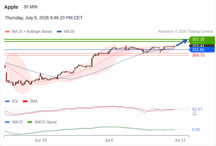Image resolution: width=216 pixels, height=146 pixels.
Task: Click the MACD blue legend swatch
Action: pos(7,122)
